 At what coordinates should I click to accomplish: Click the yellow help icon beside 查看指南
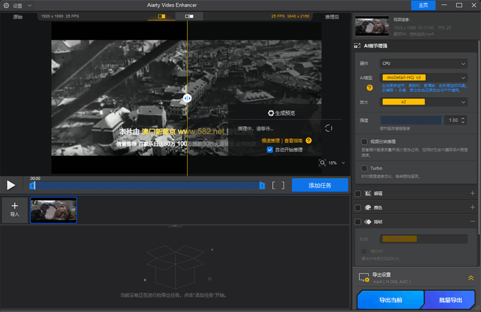point(308,140)
